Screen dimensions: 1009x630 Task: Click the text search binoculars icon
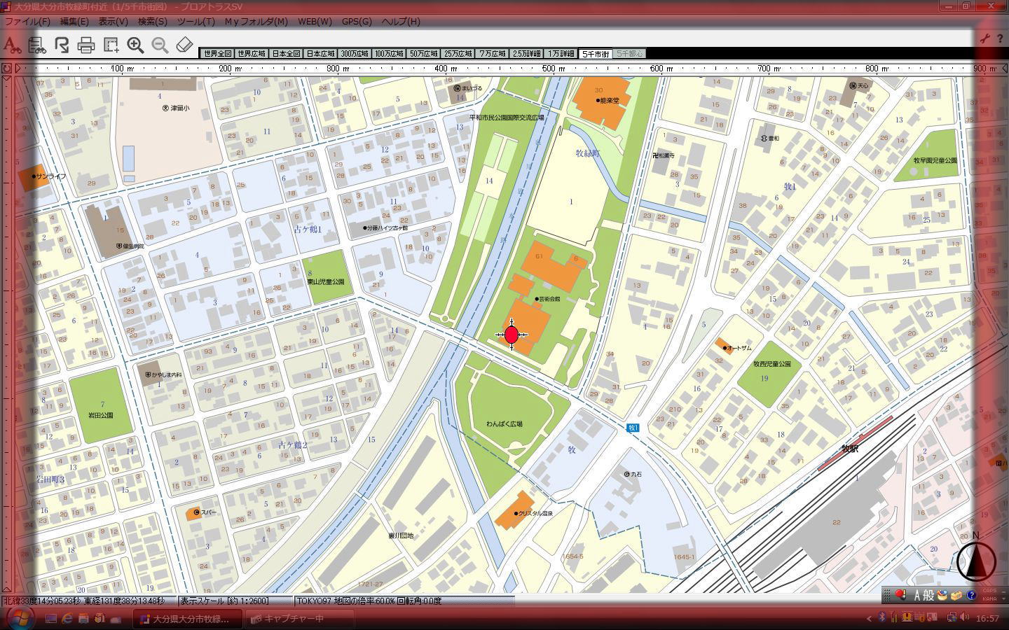tap(11, 45)
